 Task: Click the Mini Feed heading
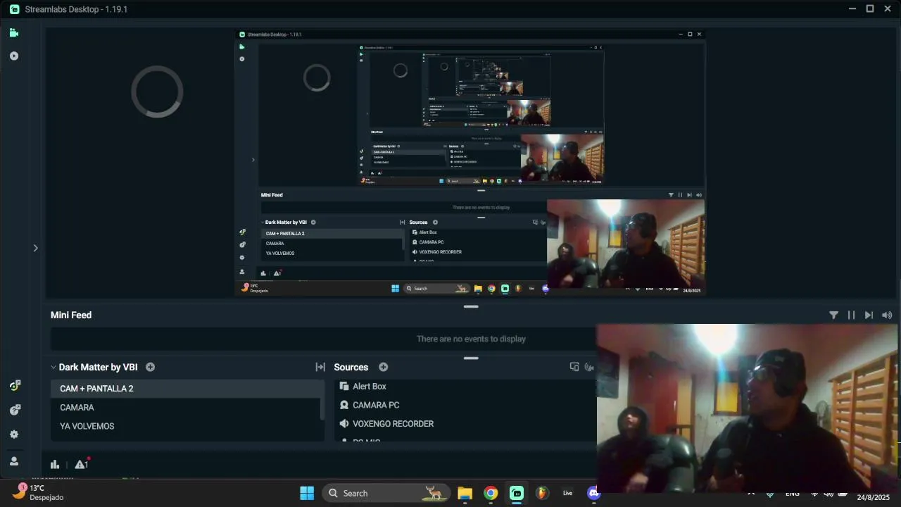coord(71,315)
